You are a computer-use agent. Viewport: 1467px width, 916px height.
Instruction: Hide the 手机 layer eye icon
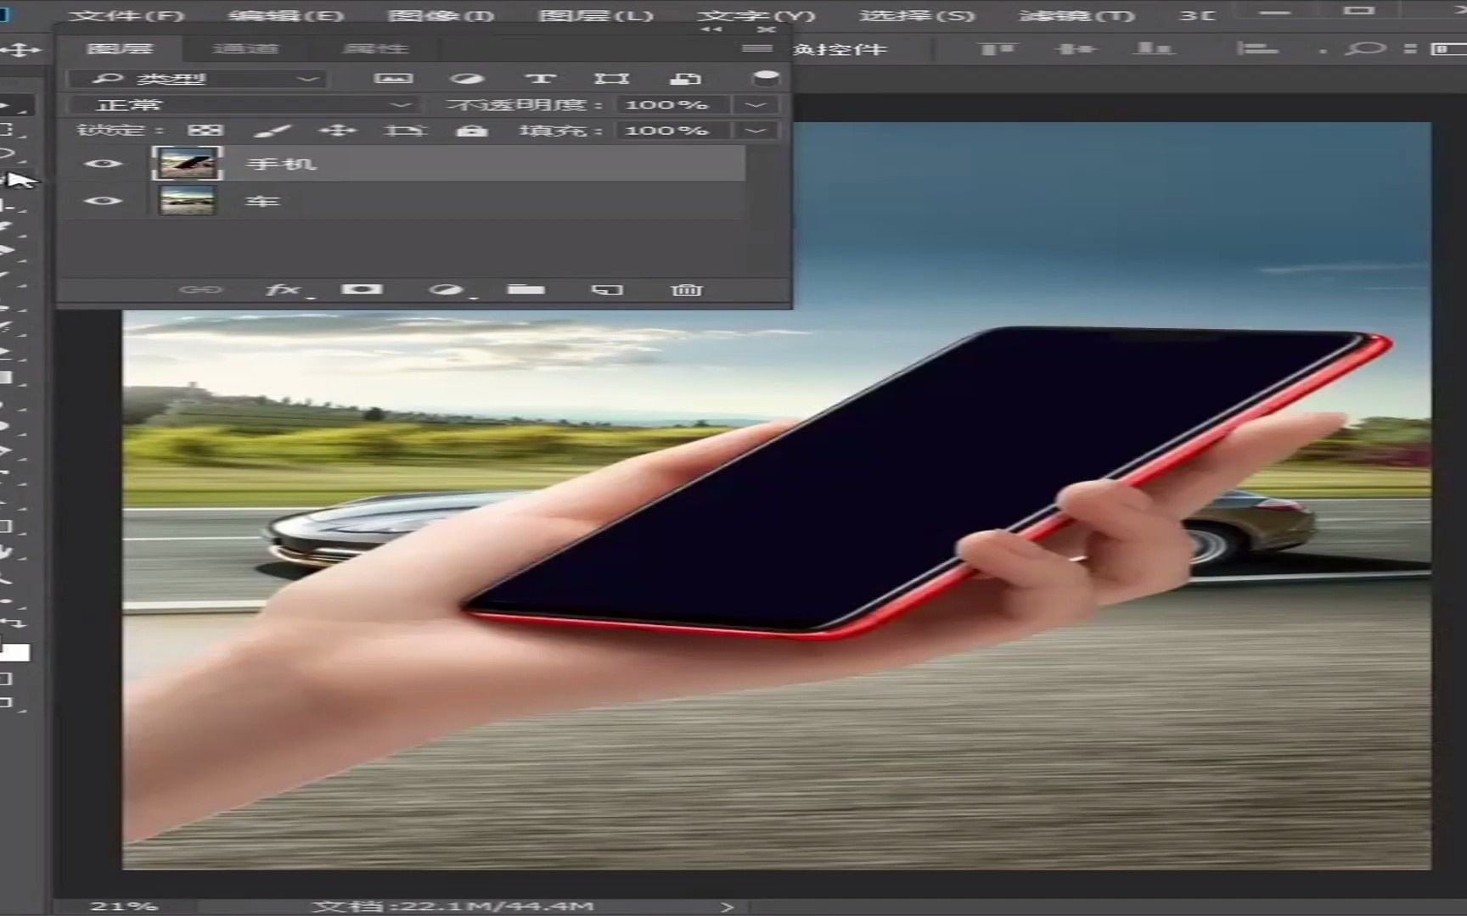click(x=104, y=163)
